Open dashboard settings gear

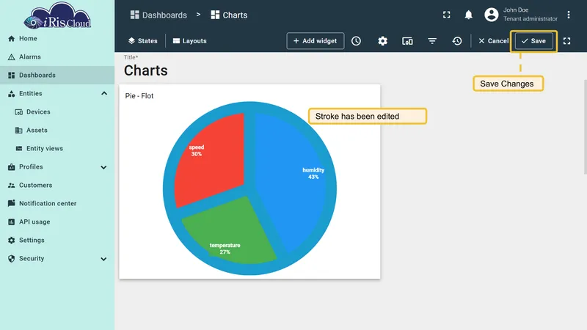coord(382,41)
